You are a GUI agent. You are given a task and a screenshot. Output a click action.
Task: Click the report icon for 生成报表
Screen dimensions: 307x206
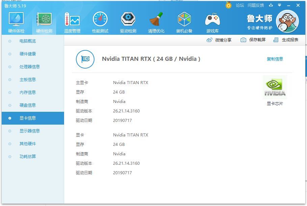tap(276, 40)
